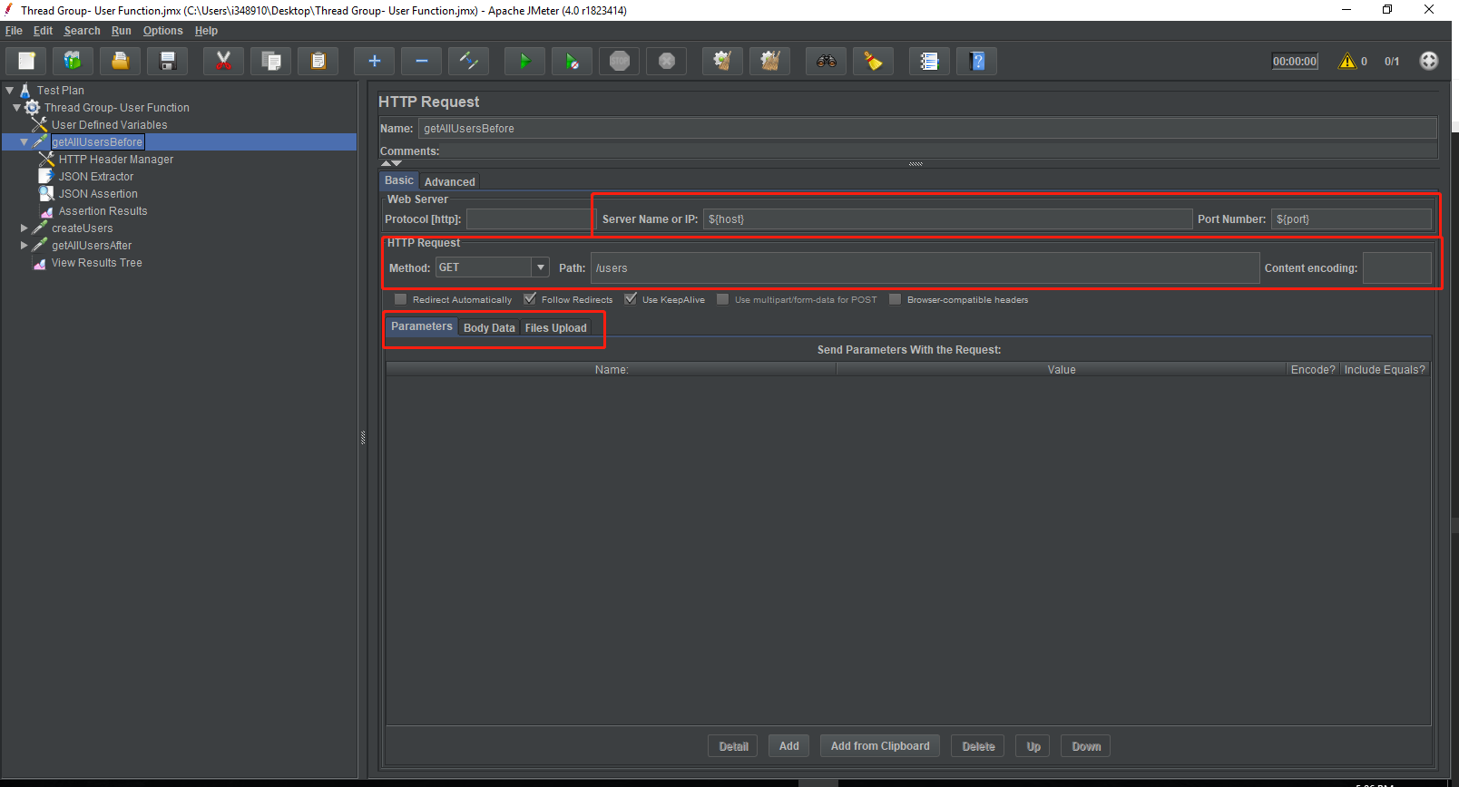1459x787 pixels.
Task: Click the remote engine status icon at the toolbar's right end
Action: 1428,61
